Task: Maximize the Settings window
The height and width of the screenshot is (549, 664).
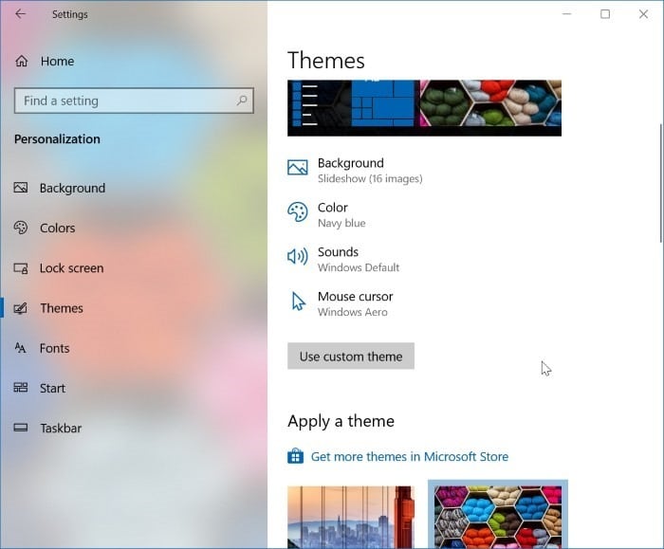Action: click(x=605, y=14)
